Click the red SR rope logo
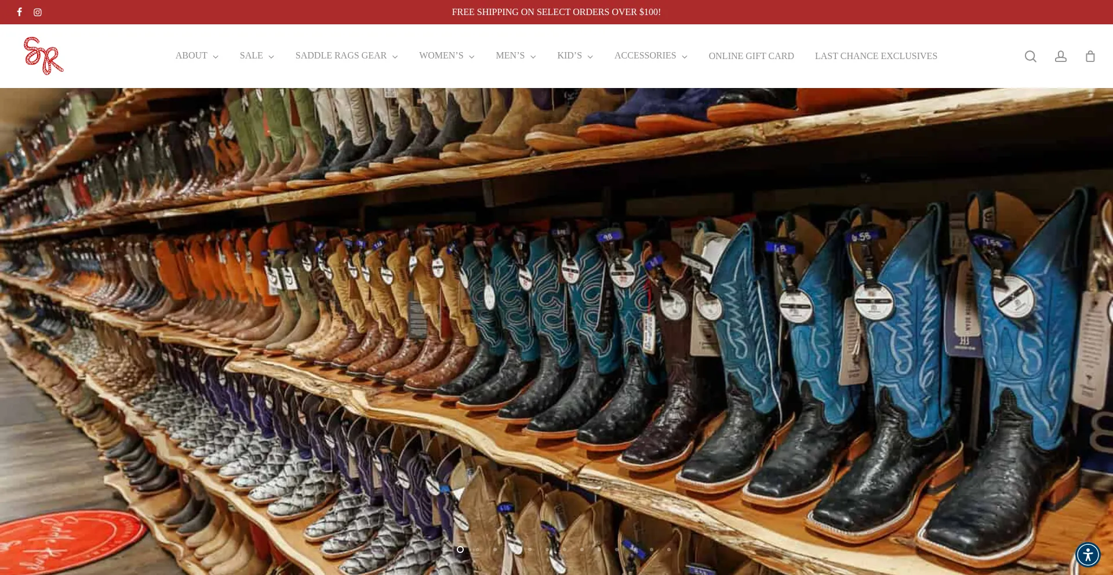 click(43, 56)
